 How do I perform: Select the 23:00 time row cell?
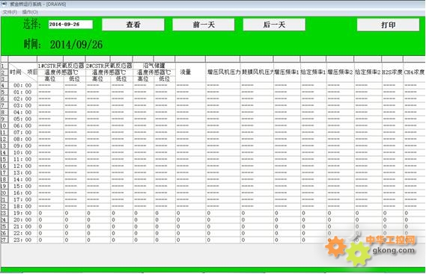[22, 240]
